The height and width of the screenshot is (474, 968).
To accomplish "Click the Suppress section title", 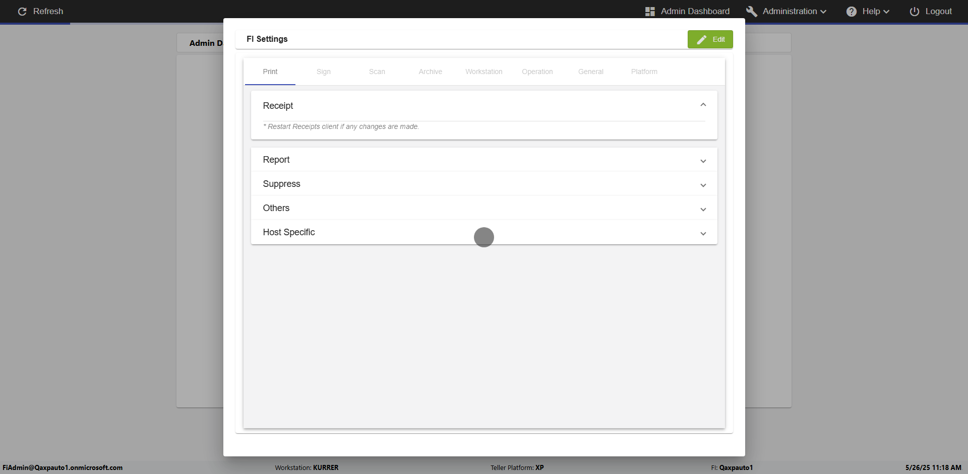I will tap(281, 184).
